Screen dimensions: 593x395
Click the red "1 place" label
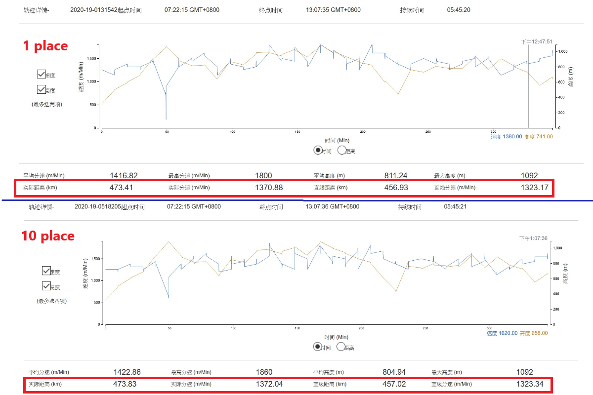(45, 46)
